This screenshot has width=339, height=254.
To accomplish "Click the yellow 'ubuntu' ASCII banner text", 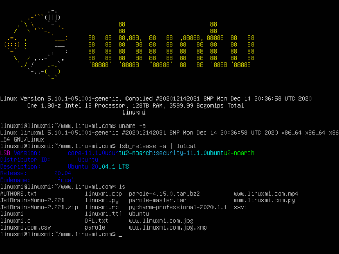I will [171, 45].
